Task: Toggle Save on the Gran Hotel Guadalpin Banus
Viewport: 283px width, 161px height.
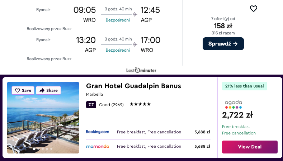Action: pyautogui.click(x=23, y=90)
